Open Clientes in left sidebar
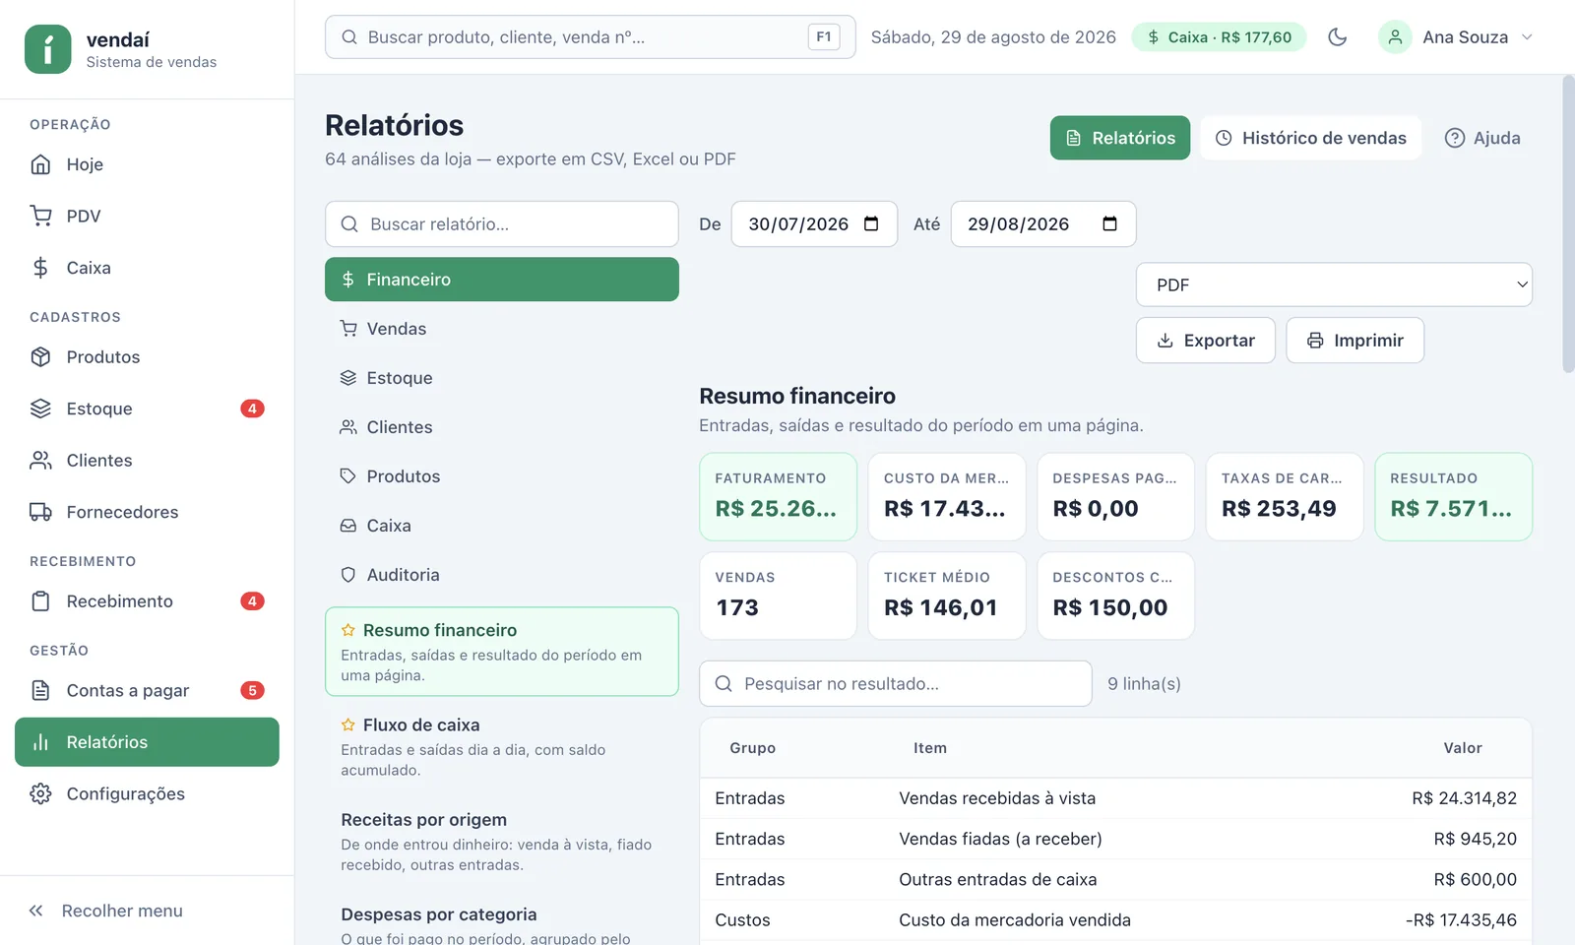 coord(147,461)
